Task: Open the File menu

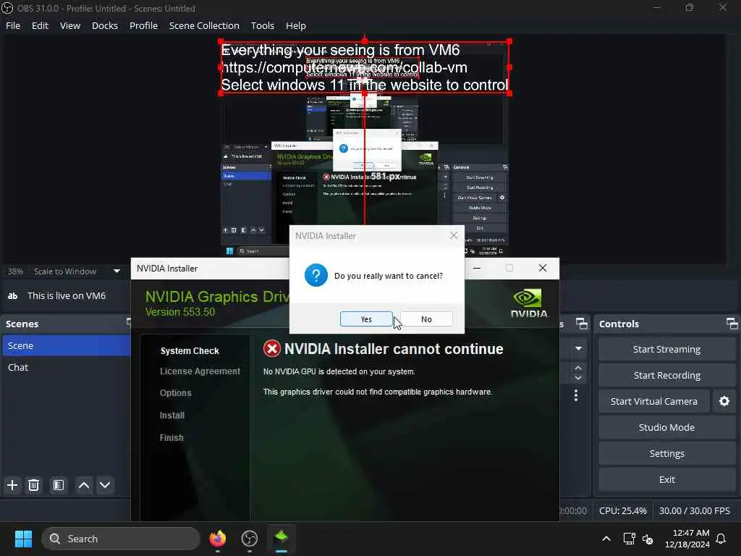Action: pos(13,25)
